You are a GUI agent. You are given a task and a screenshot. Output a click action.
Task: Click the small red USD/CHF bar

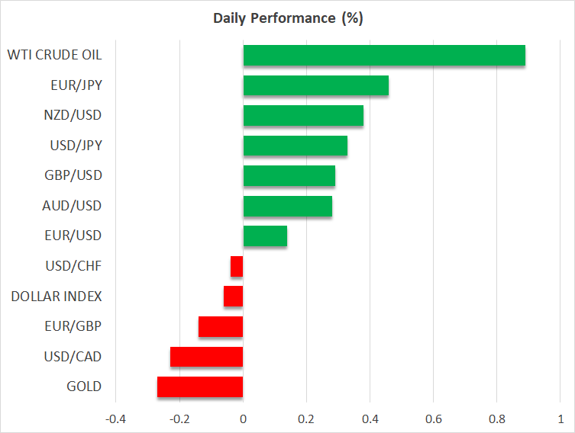point(237,266)
